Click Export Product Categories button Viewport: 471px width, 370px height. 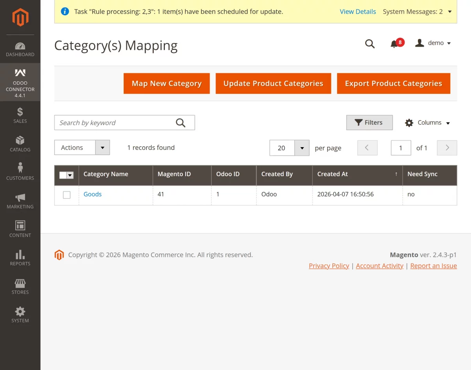point(394,84)
